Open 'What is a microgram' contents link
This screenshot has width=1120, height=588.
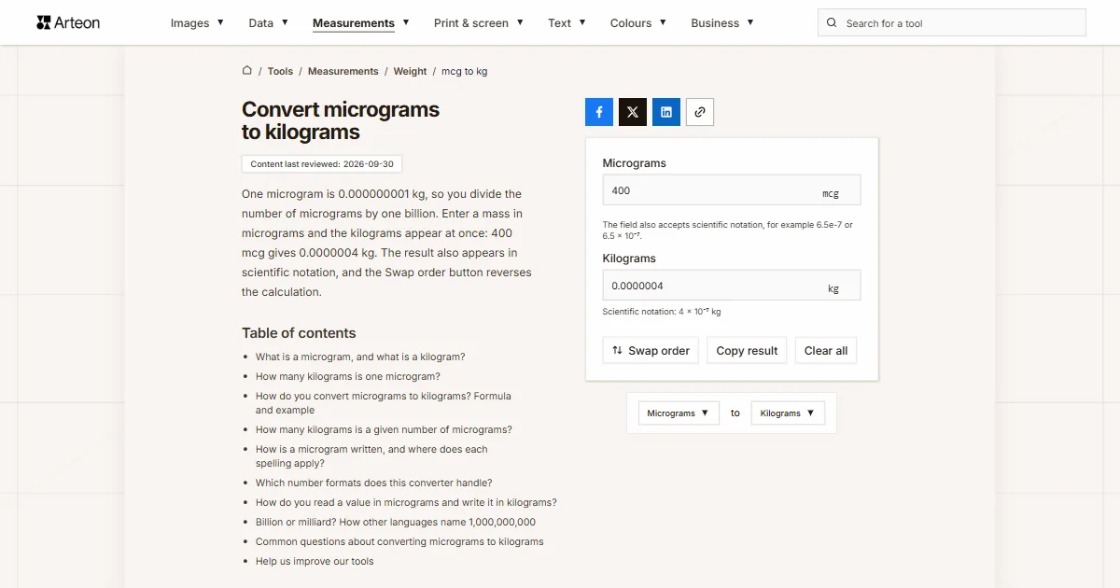click(x=360, y=357)
